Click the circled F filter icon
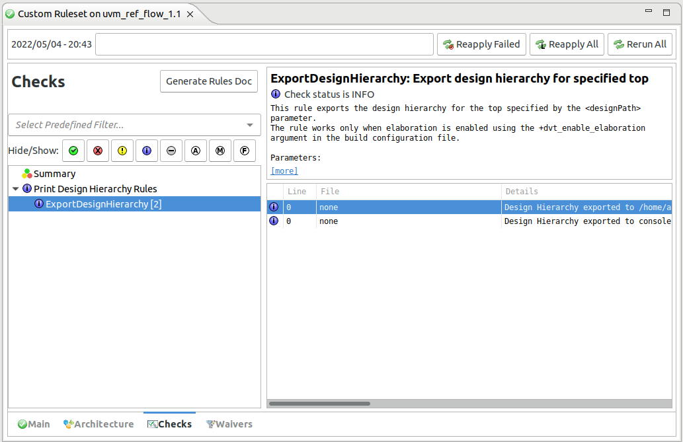This screenshot has height=442, width=683. [245, 151]
